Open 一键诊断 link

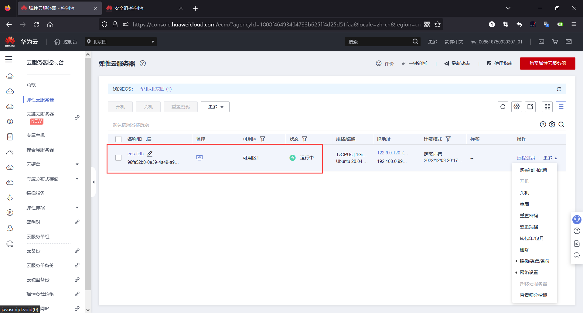point(414,64)
